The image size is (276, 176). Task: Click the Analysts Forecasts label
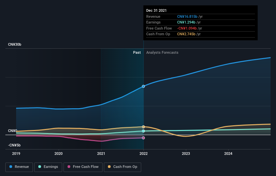(162, 52)
